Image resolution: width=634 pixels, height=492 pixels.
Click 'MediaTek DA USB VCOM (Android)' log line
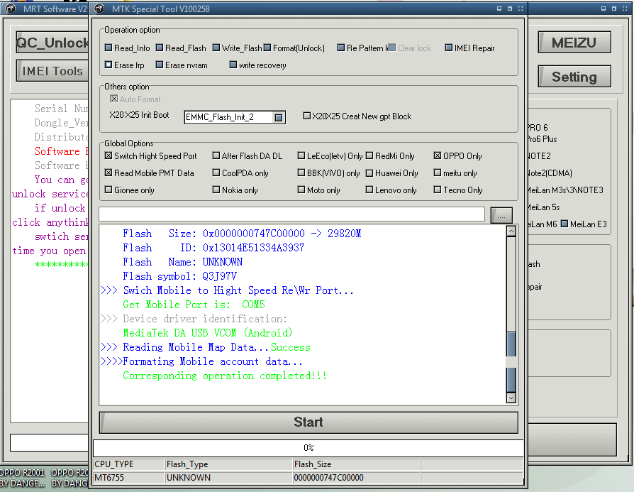pos(207,333)
